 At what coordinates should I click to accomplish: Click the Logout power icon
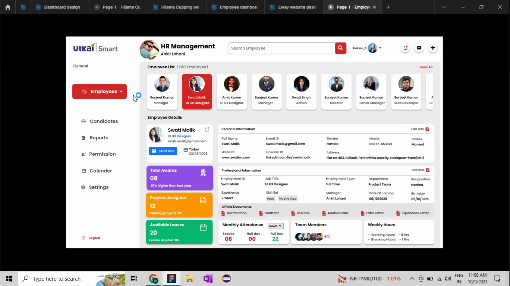(x=82, y=238)
